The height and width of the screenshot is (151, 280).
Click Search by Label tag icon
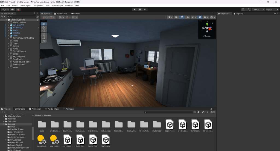pyautogui.click(x=203, y=112)
